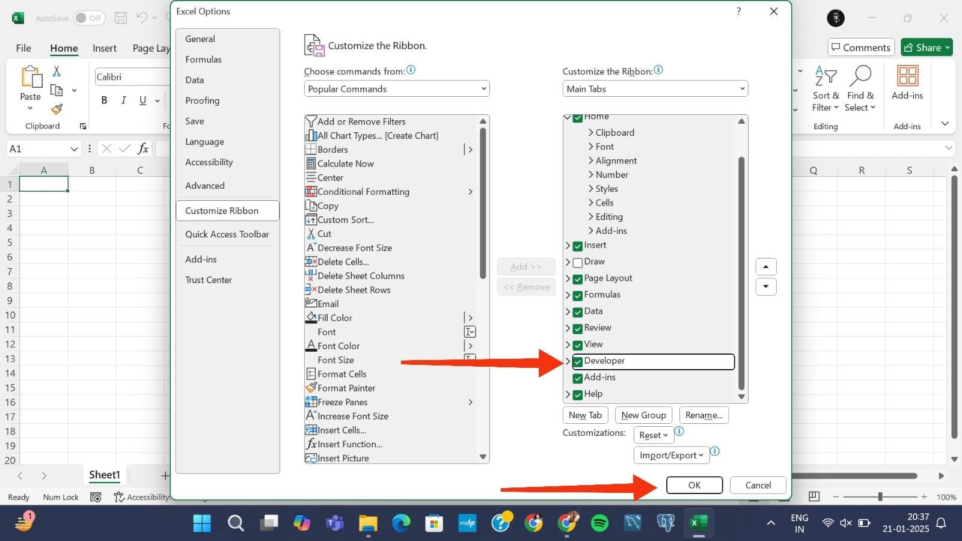The width and height of the screenshot is (962, 541).
Task: Click Accessibility checker in status bar
Action: coord(142,497)
